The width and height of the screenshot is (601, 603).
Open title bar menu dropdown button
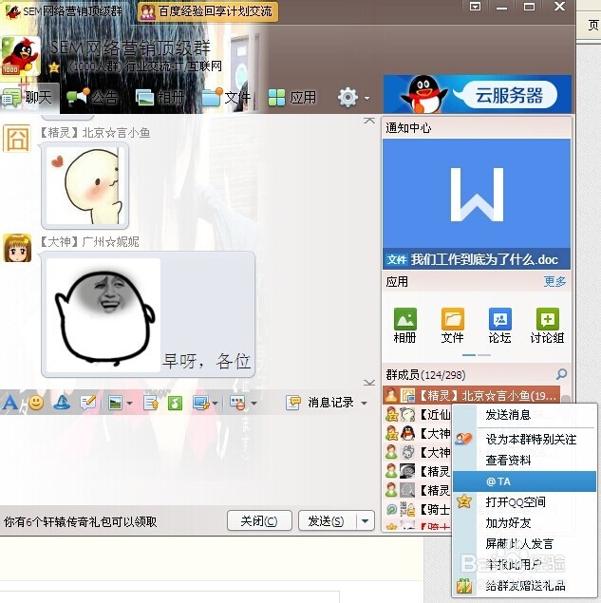476,6
